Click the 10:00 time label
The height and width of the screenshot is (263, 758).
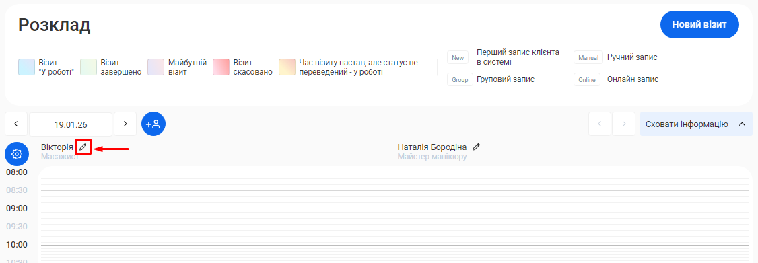point(17,244)
